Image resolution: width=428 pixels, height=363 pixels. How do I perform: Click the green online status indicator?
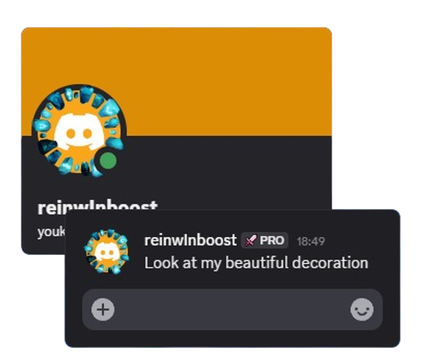click(x=108, y=161)
